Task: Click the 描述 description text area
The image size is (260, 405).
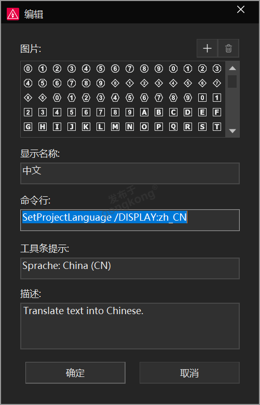Action: [x=130, y=326]
